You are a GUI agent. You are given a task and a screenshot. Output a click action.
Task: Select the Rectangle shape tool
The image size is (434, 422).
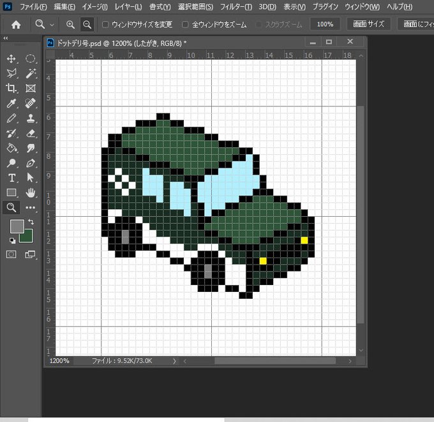click(11, 193)
